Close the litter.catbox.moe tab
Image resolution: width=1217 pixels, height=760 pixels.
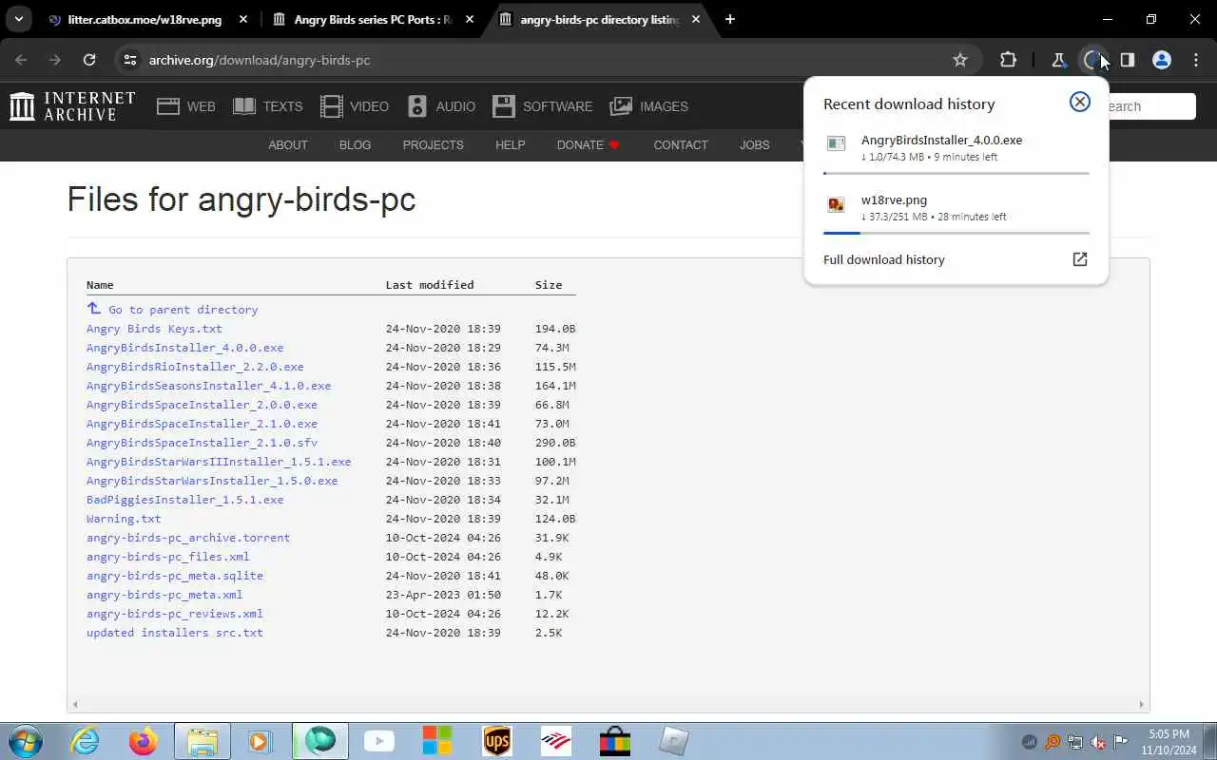242,19
